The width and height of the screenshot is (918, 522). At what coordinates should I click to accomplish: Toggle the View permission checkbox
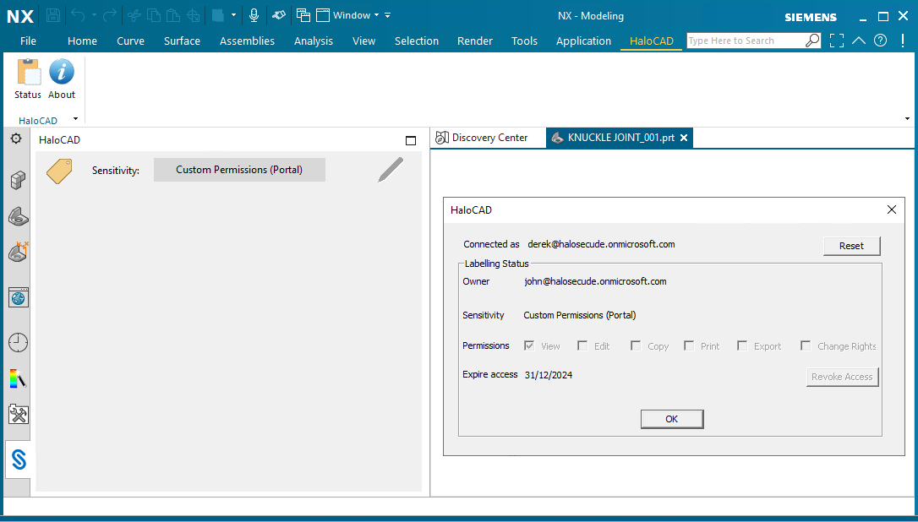[529, 345]
